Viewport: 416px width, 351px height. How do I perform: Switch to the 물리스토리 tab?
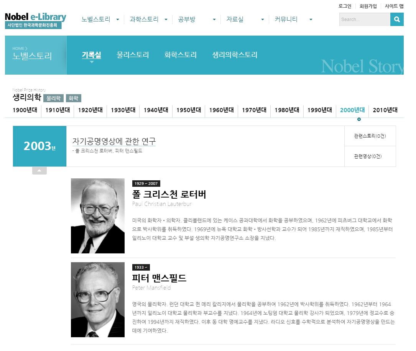pyautogui.click(x=133, y=55)
